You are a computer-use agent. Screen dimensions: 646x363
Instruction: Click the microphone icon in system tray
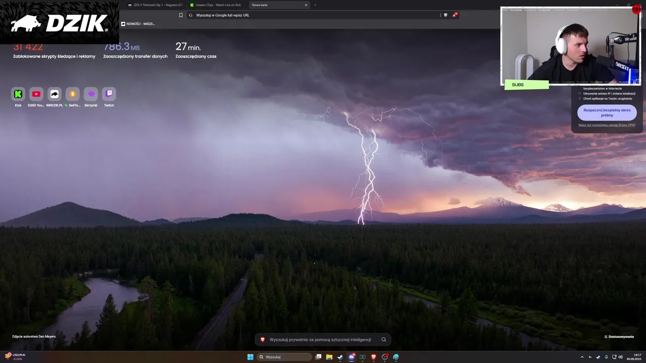607,357
